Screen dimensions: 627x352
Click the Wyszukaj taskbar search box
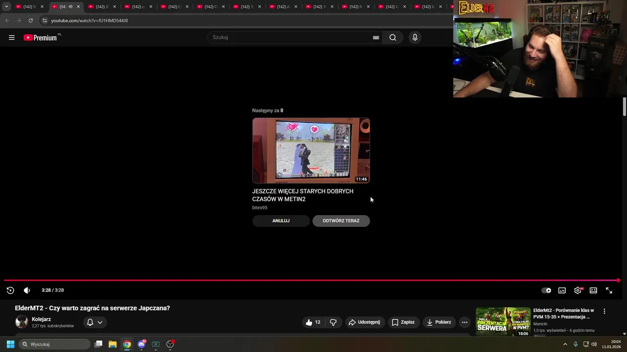pyautogui.click(x=55, y=344)
